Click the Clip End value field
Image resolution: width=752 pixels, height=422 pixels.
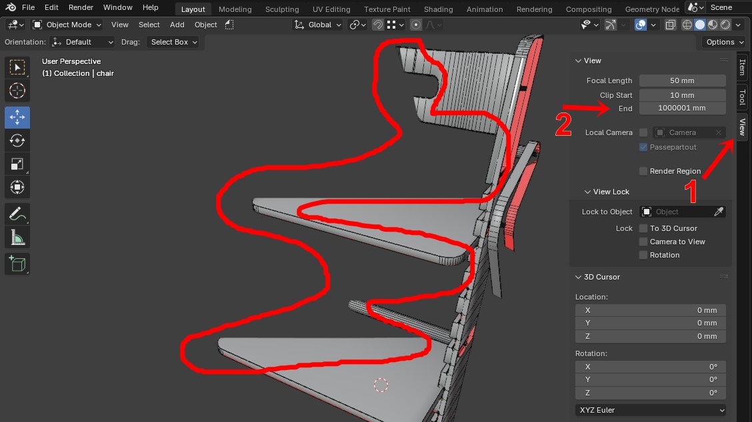tap(682, 108)
